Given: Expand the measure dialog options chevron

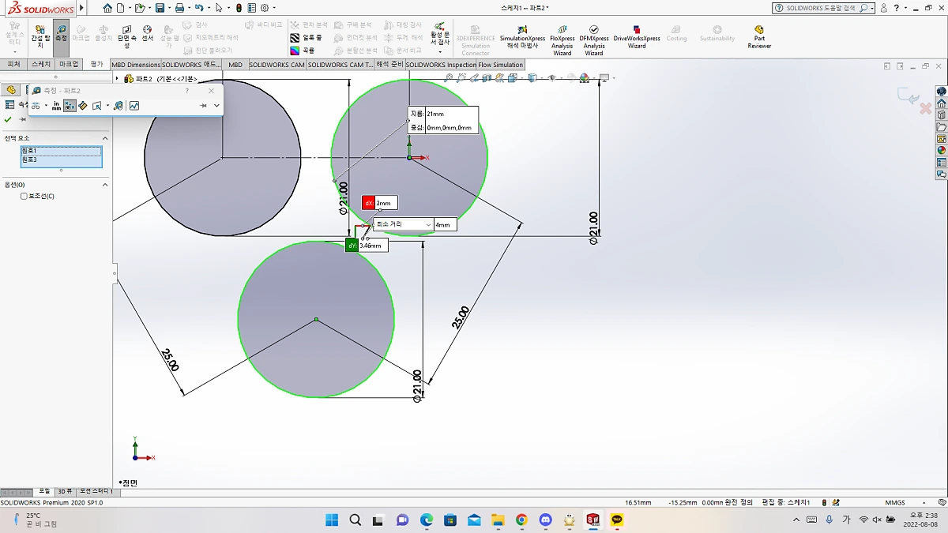Looking at the screenshot, I should (216, 106).
